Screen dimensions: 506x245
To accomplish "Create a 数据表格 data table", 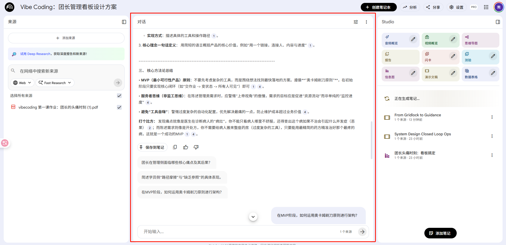I will [x=472, y=74].
